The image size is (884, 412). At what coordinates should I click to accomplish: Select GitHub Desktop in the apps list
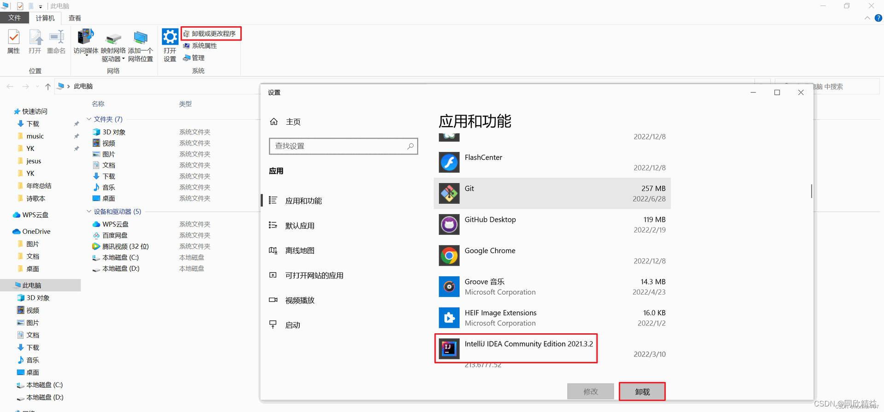pyautogui.click(x=552, y=225)
